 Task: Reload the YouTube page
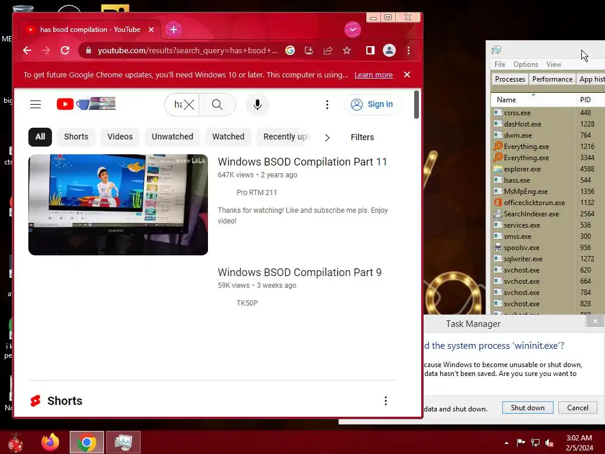click(x=65, y=50)
